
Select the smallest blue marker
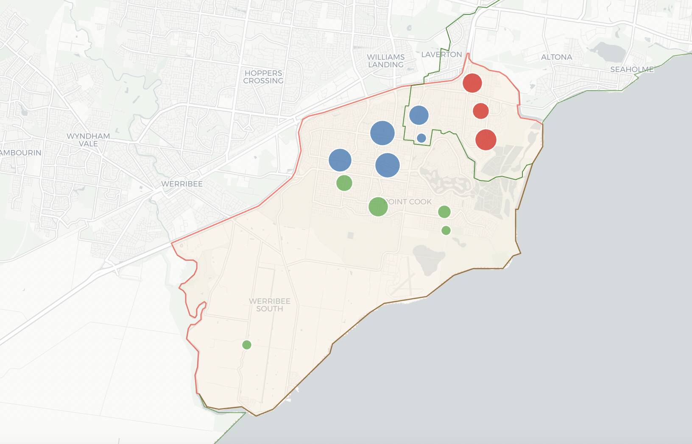421,137
